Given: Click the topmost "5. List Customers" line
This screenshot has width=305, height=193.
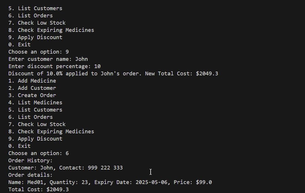Looking at the screenshot, I should pos(35,8).
